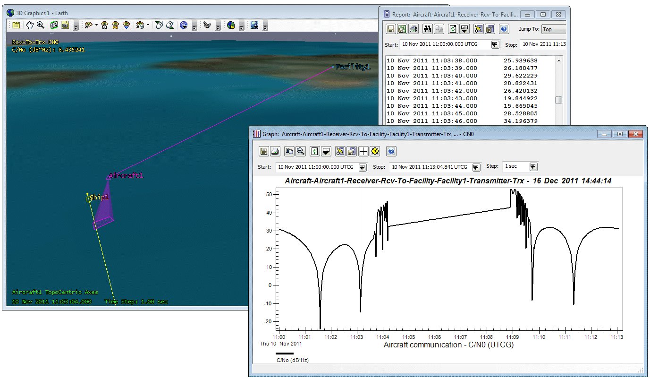Expand the Graph Step units options button
This screenshot has width=650, height=380.
[x=533, y=167]
